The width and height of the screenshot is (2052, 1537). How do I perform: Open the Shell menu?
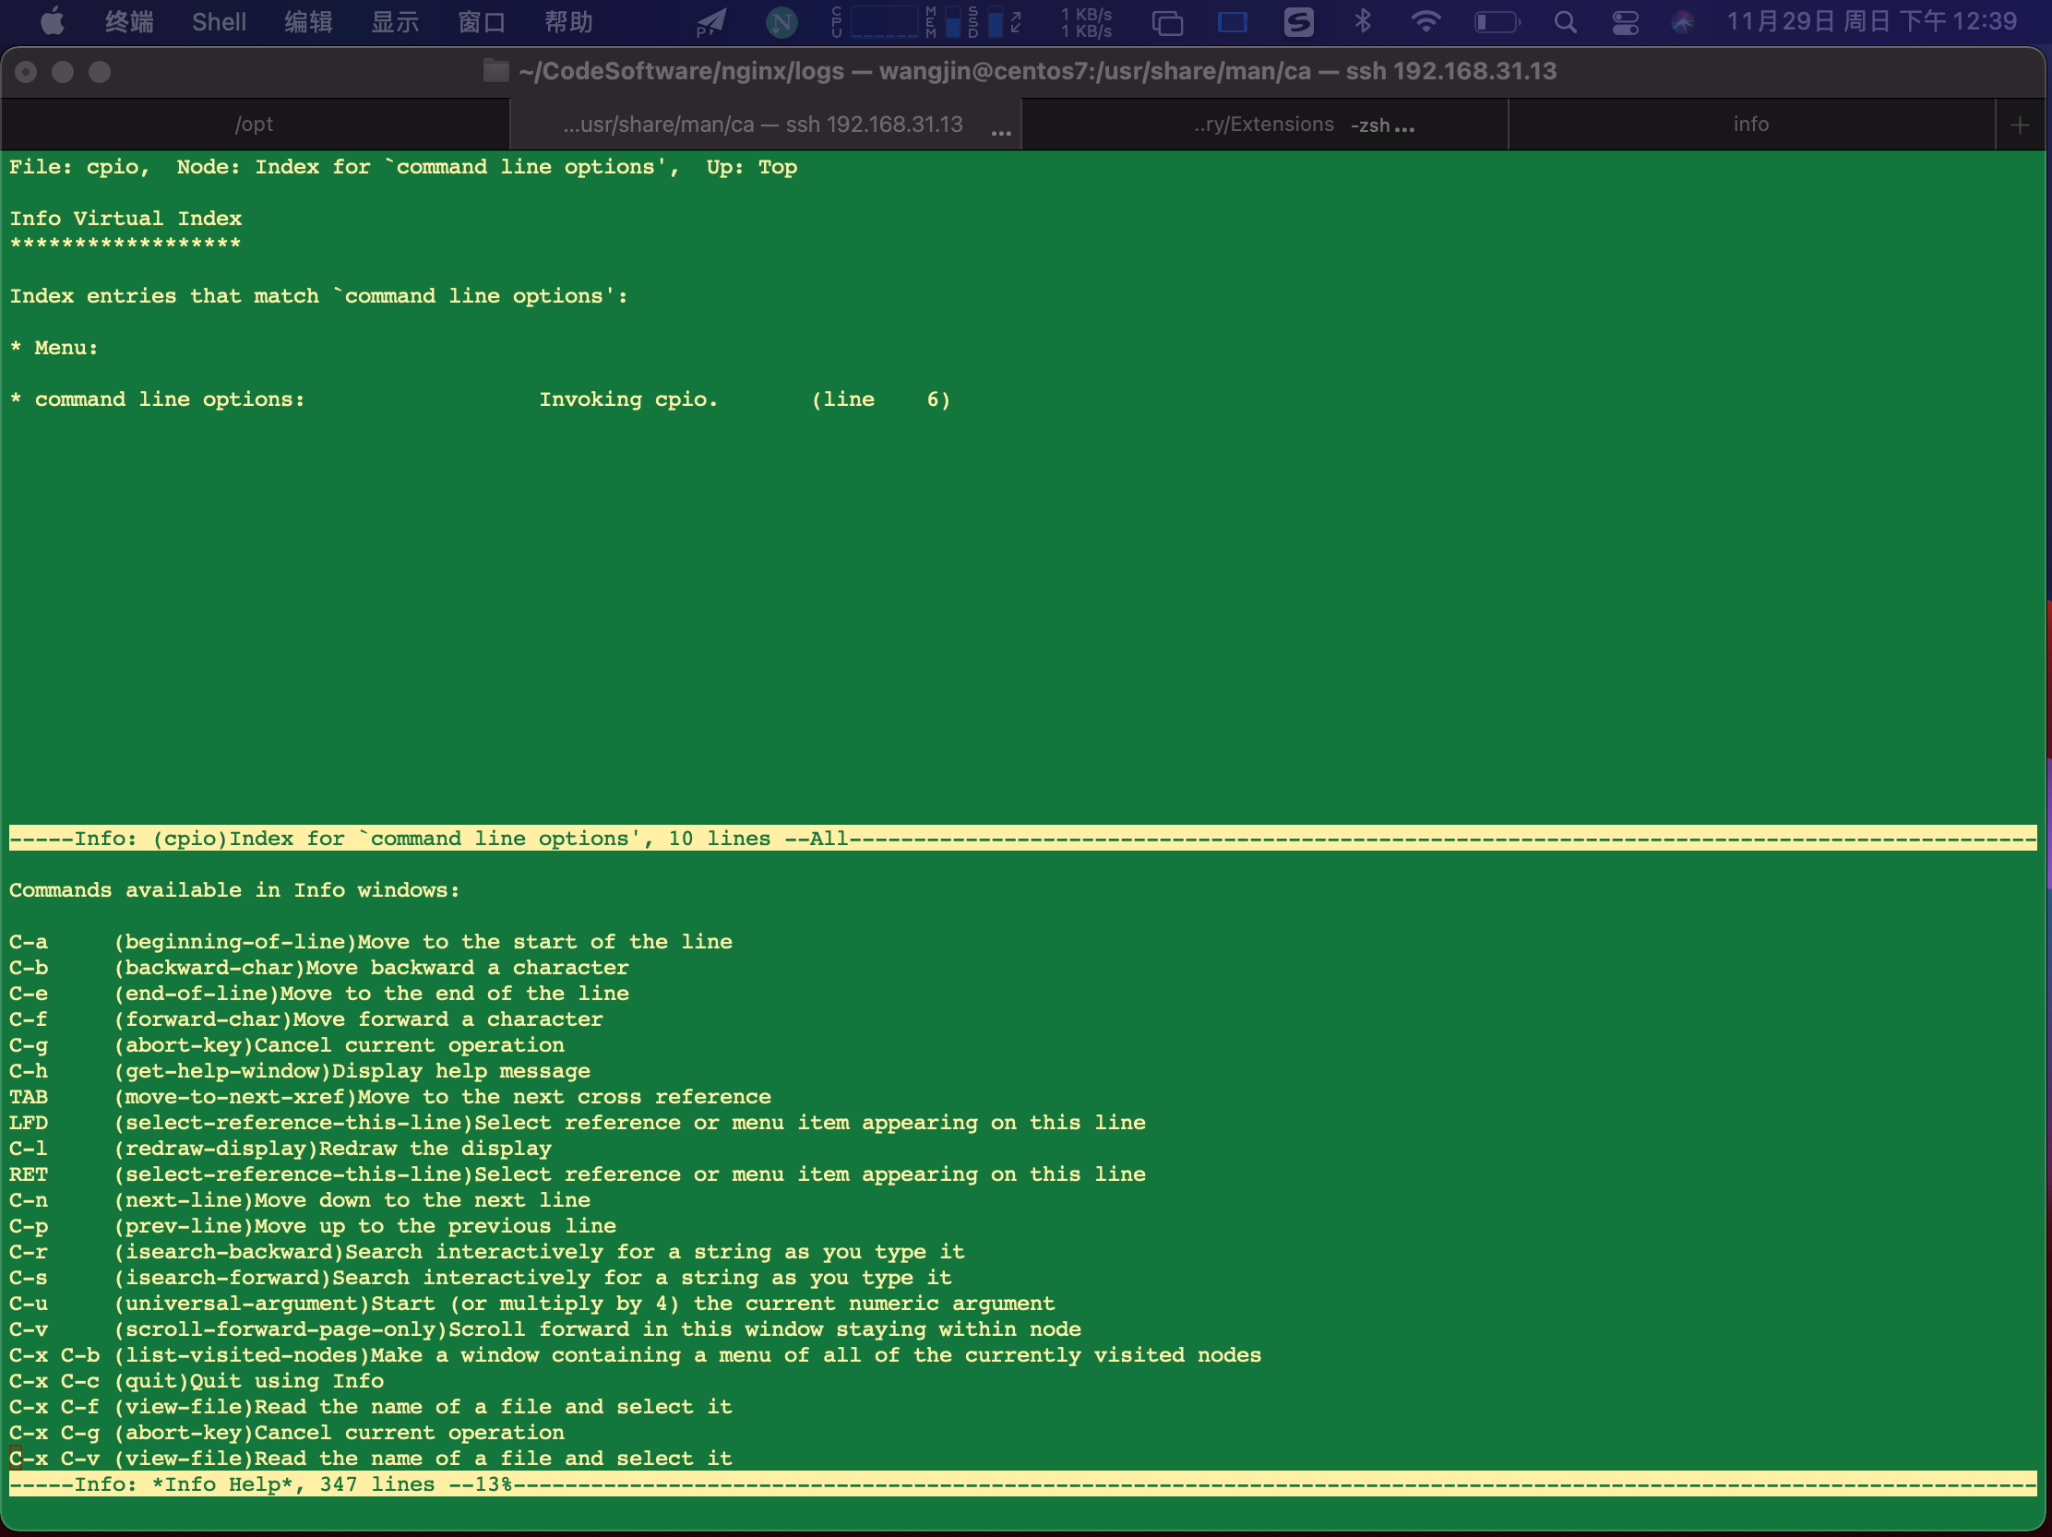tap(219, 21)
